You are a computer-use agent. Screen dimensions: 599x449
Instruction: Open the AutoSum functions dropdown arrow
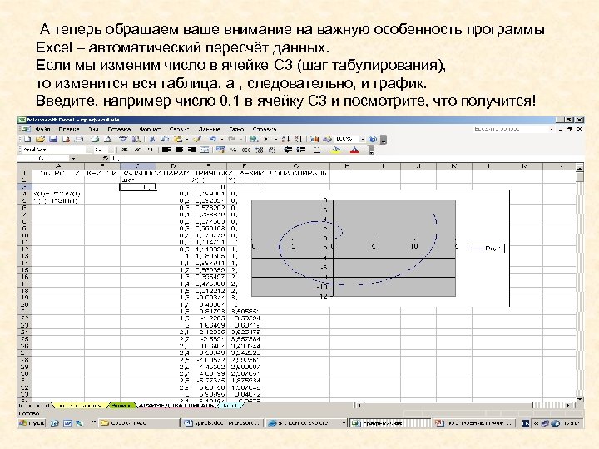pos(276,139)
